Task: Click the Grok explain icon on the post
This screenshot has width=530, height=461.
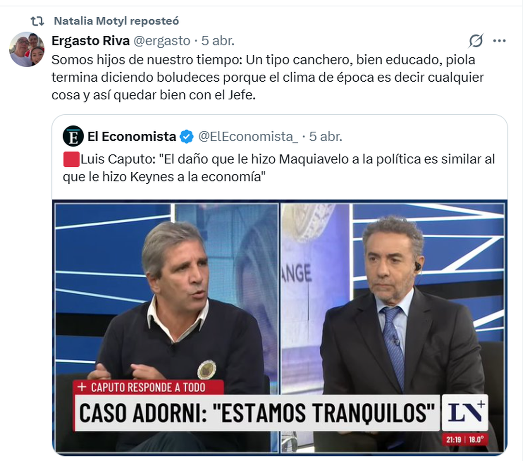Action: [476, 41]
